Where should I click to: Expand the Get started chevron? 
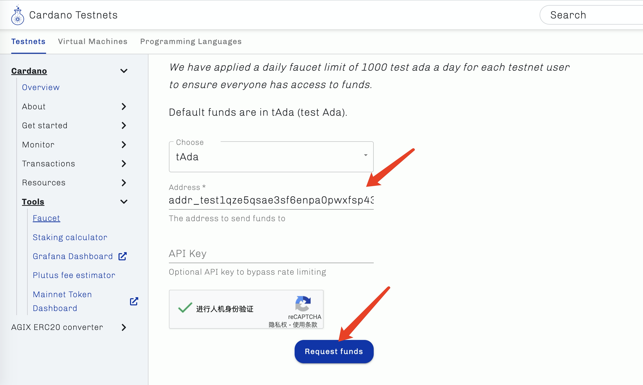[124, 126]
